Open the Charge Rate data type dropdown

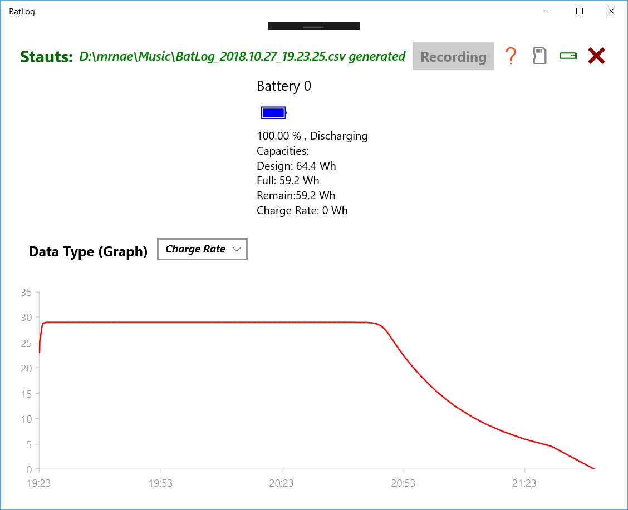[202, 249]
